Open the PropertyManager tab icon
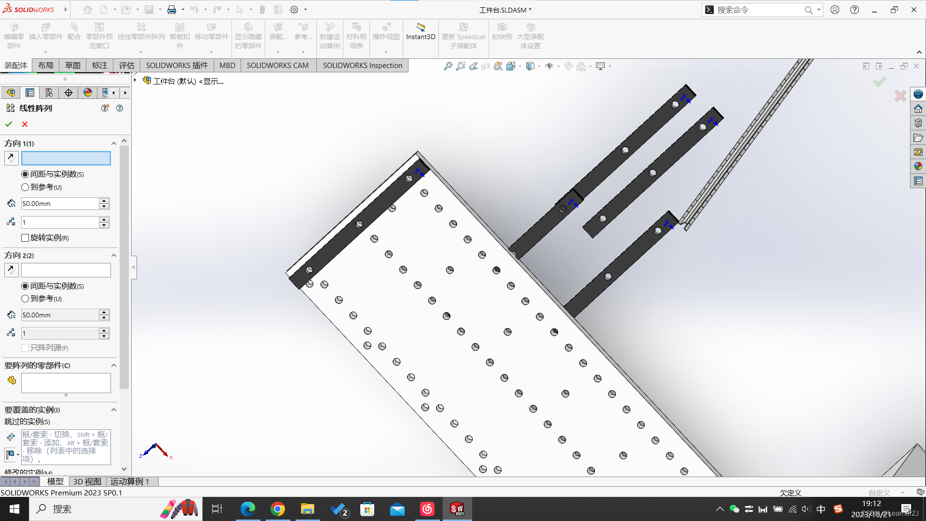The height and width of the screenshot is (521, 926). (x=30, y=93)
